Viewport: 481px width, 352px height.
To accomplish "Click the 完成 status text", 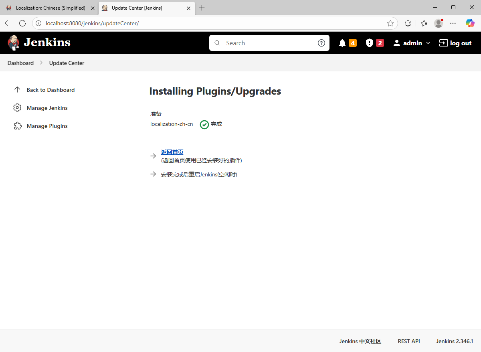I will click(216, 124).
